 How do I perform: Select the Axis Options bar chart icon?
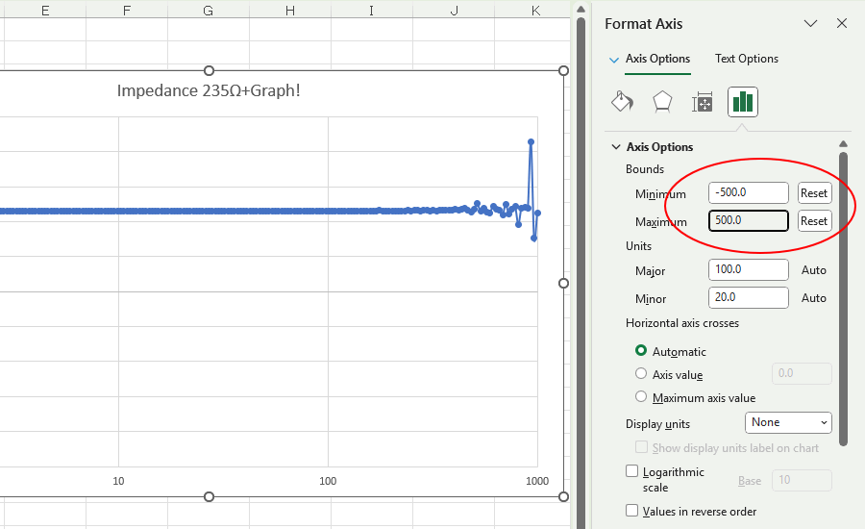743,102
